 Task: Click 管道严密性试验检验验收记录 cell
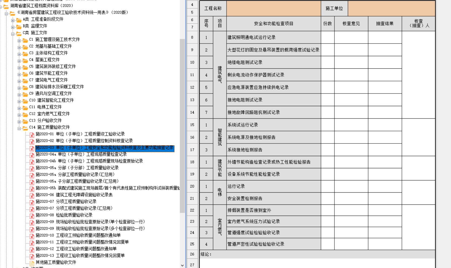[274, 244]
